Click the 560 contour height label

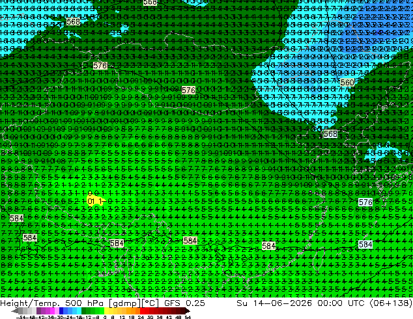[x=347, y=83]
